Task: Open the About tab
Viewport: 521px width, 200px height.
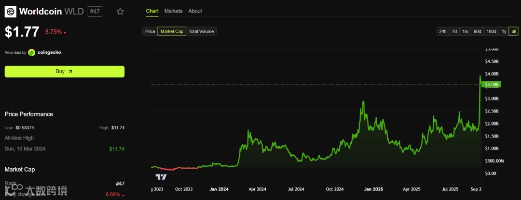Action: [x=195, y=11]
